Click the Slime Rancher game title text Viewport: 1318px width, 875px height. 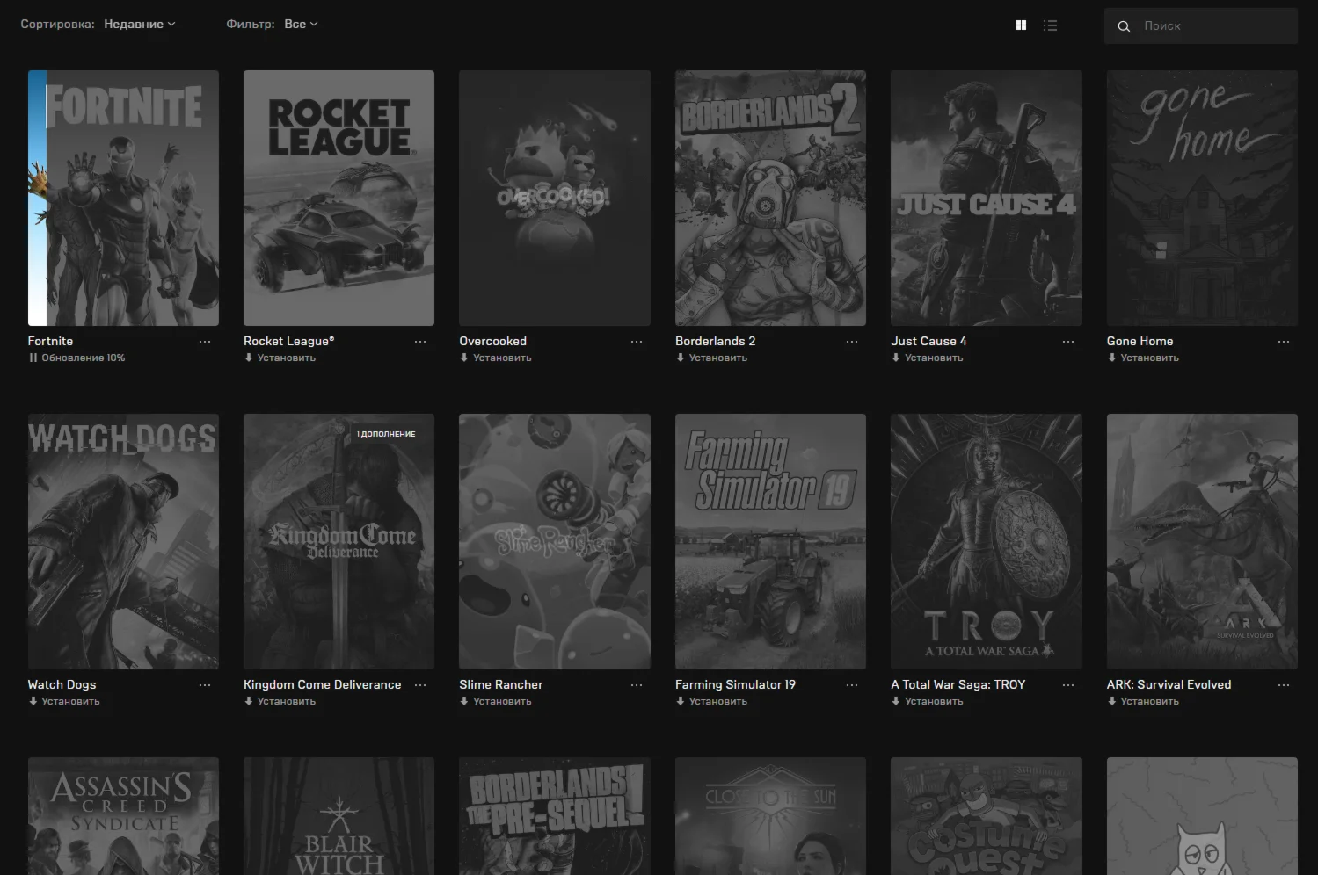click(x=500, y=684)
